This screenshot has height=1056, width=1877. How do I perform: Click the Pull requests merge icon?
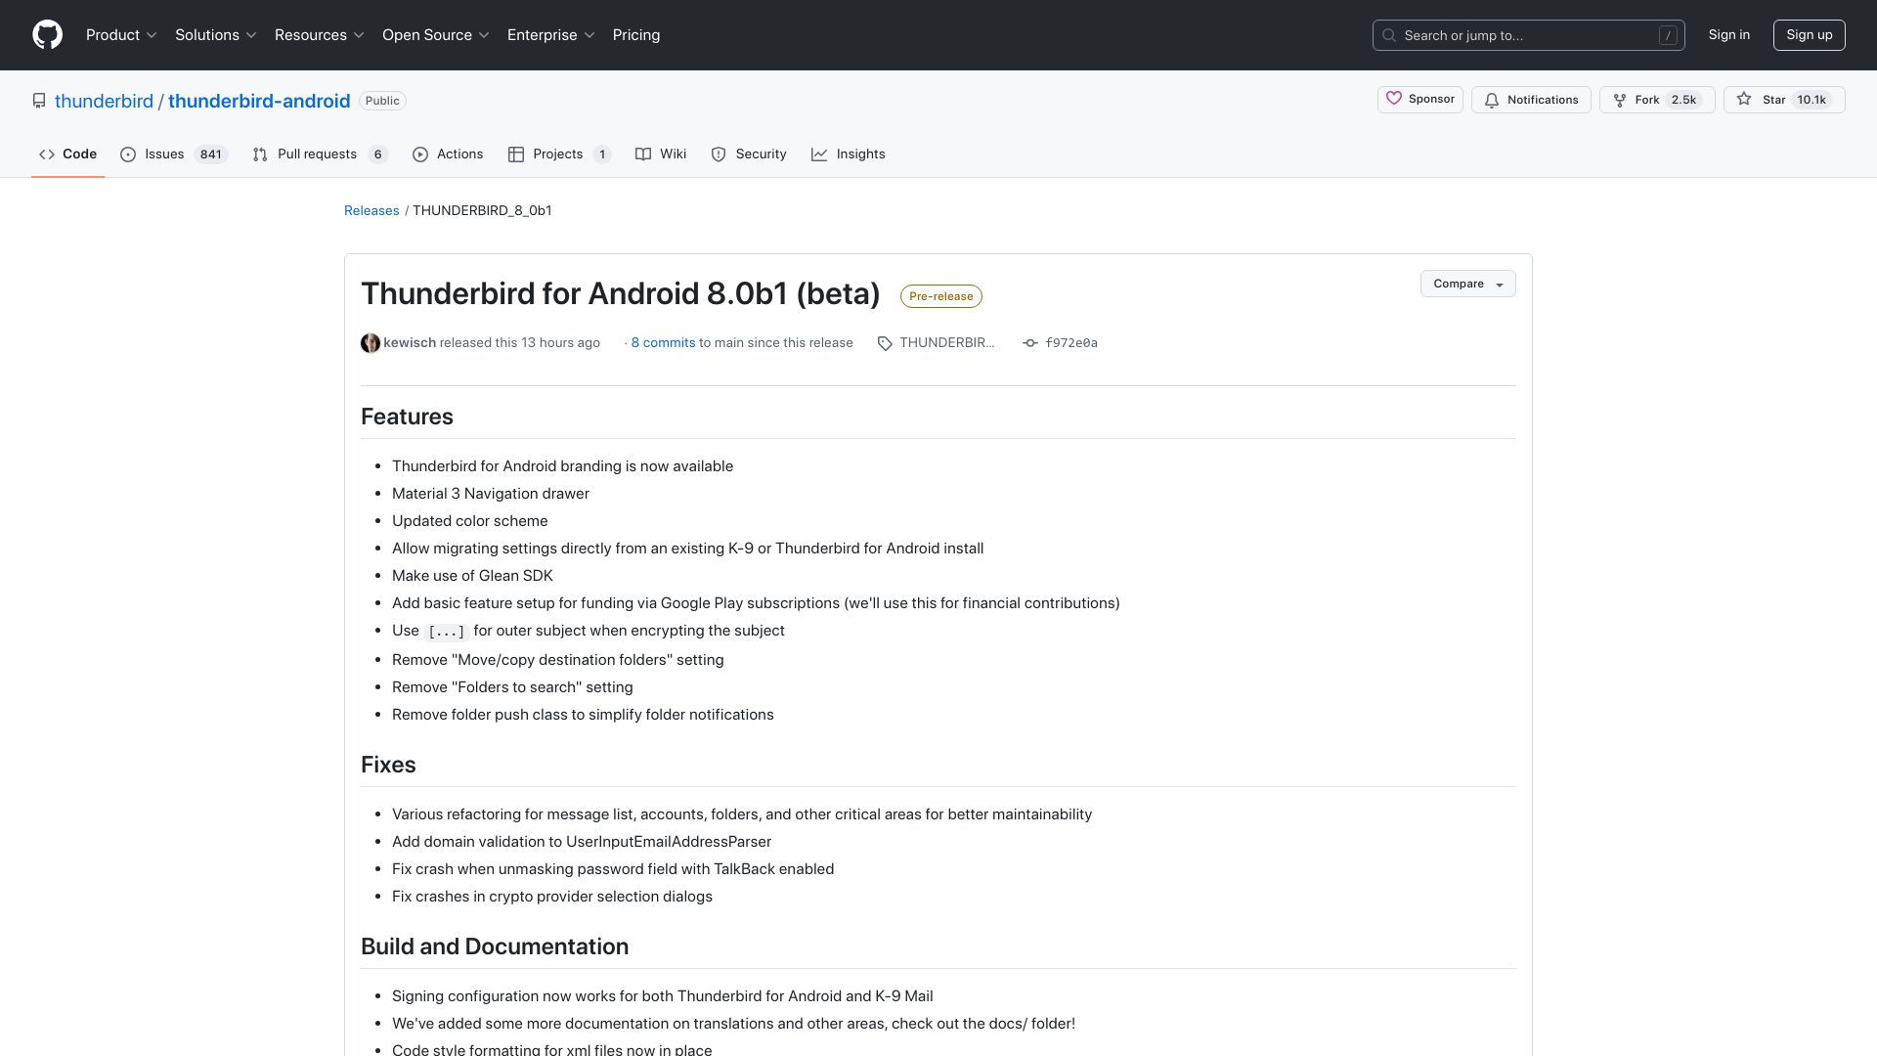pyautogui.click(x=260, y=154)
